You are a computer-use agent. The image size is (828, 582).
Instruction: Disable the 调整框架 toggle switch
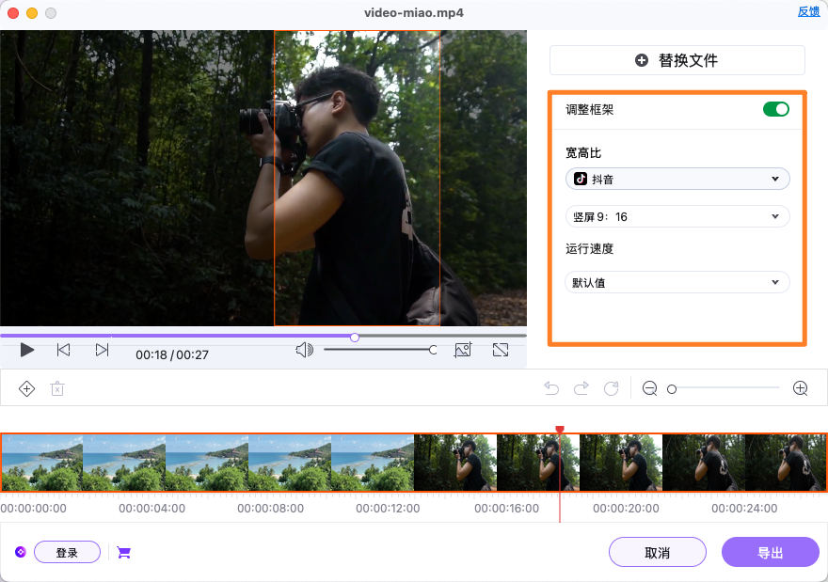pos(775,109)
